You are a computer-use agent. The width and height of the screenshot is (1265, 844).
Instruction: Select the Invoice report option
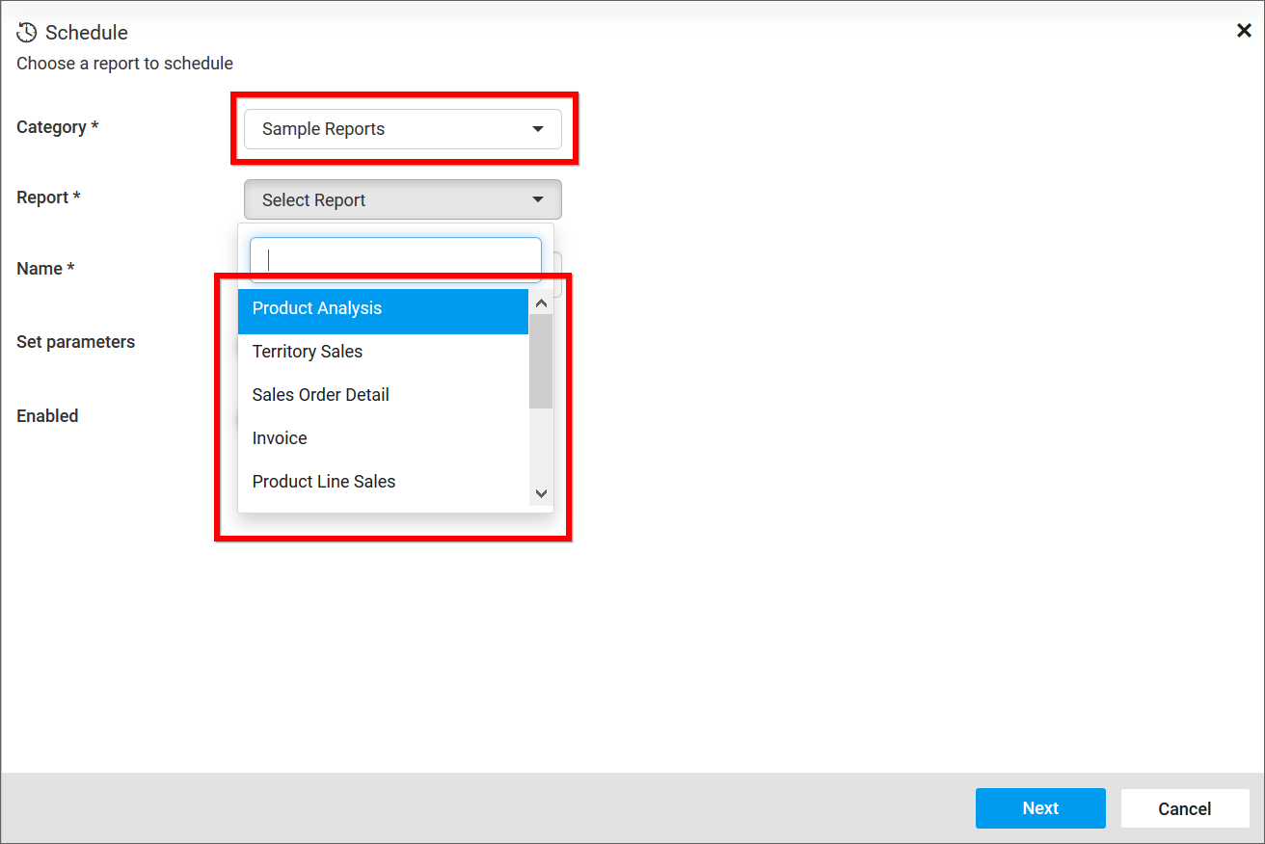(383, 438)
